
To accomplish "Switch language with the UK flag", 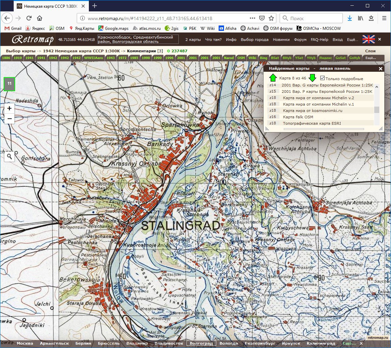I will pos(368,39).
